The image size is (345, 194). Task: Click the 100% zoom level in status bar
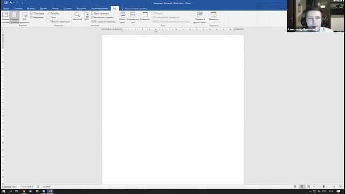(x=340, y=186)
